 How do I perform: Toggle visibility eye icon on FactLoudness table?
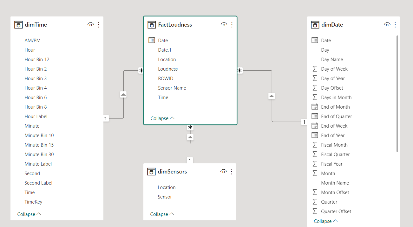click(x=224, y=25)
